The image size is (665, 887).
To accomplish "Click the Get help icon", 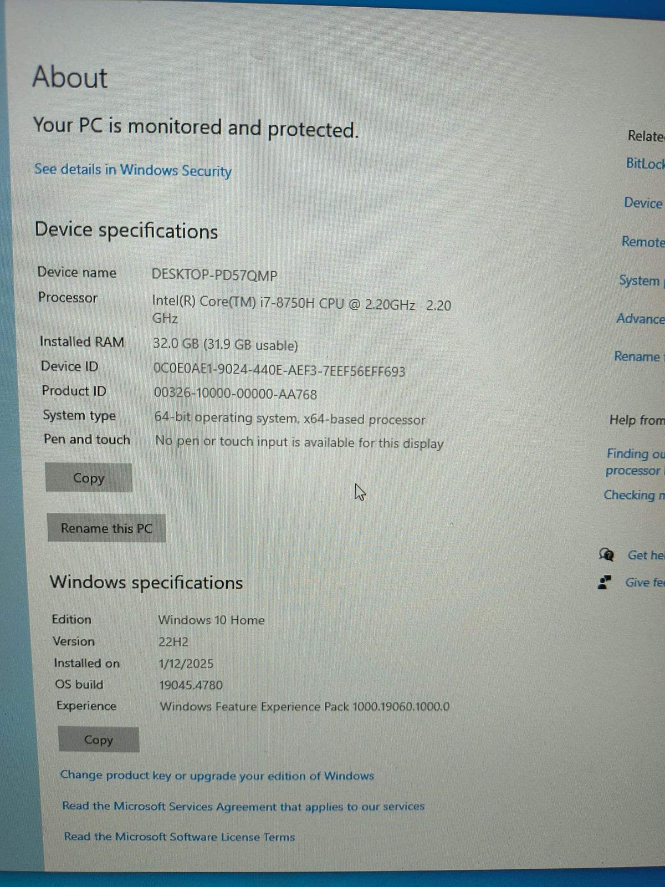I will [607, 554].
